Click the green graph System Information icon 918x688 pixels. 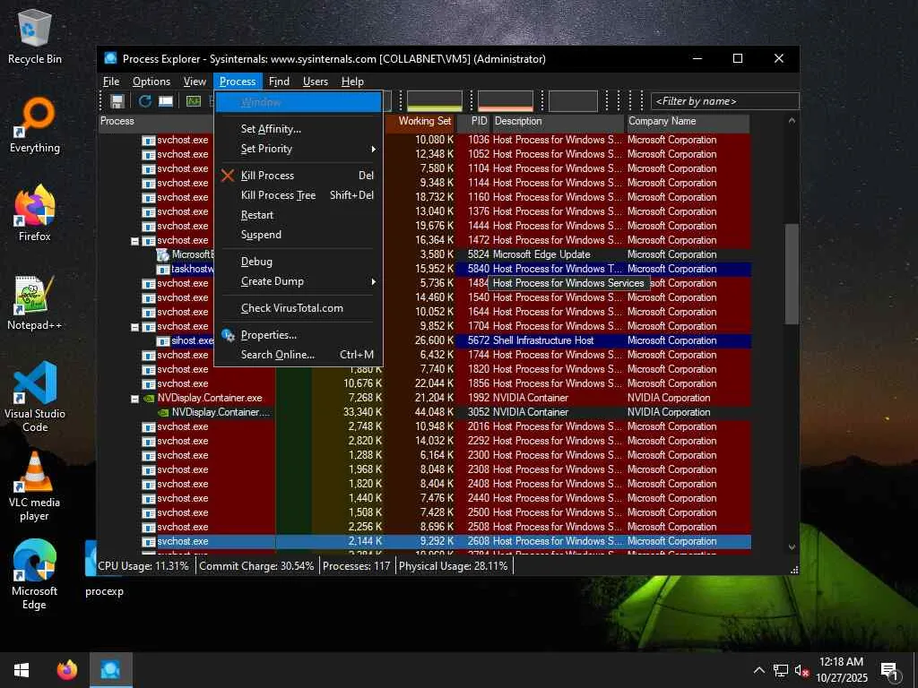(x=194, y=101)
